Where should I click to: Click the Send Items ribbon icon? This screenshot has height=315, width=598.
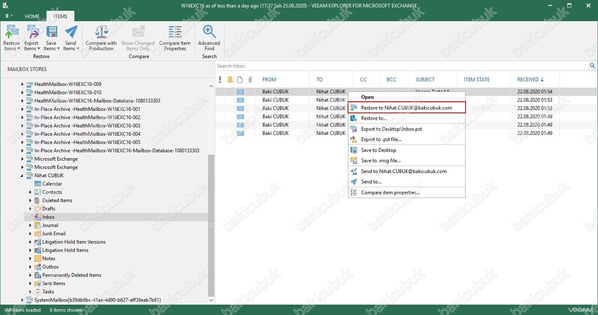click(x=71, y=32)
